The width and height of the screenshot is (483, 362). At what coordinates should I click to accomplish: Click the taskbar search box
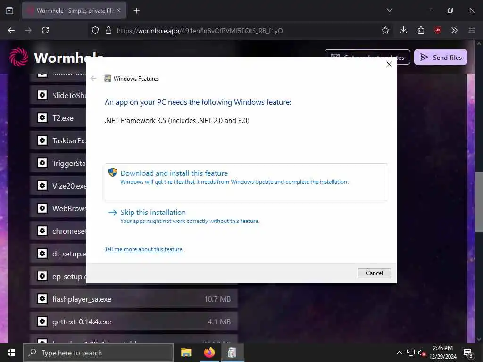point(98,353)
